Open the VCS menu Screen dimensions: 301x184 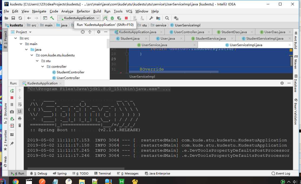[129, 11]
